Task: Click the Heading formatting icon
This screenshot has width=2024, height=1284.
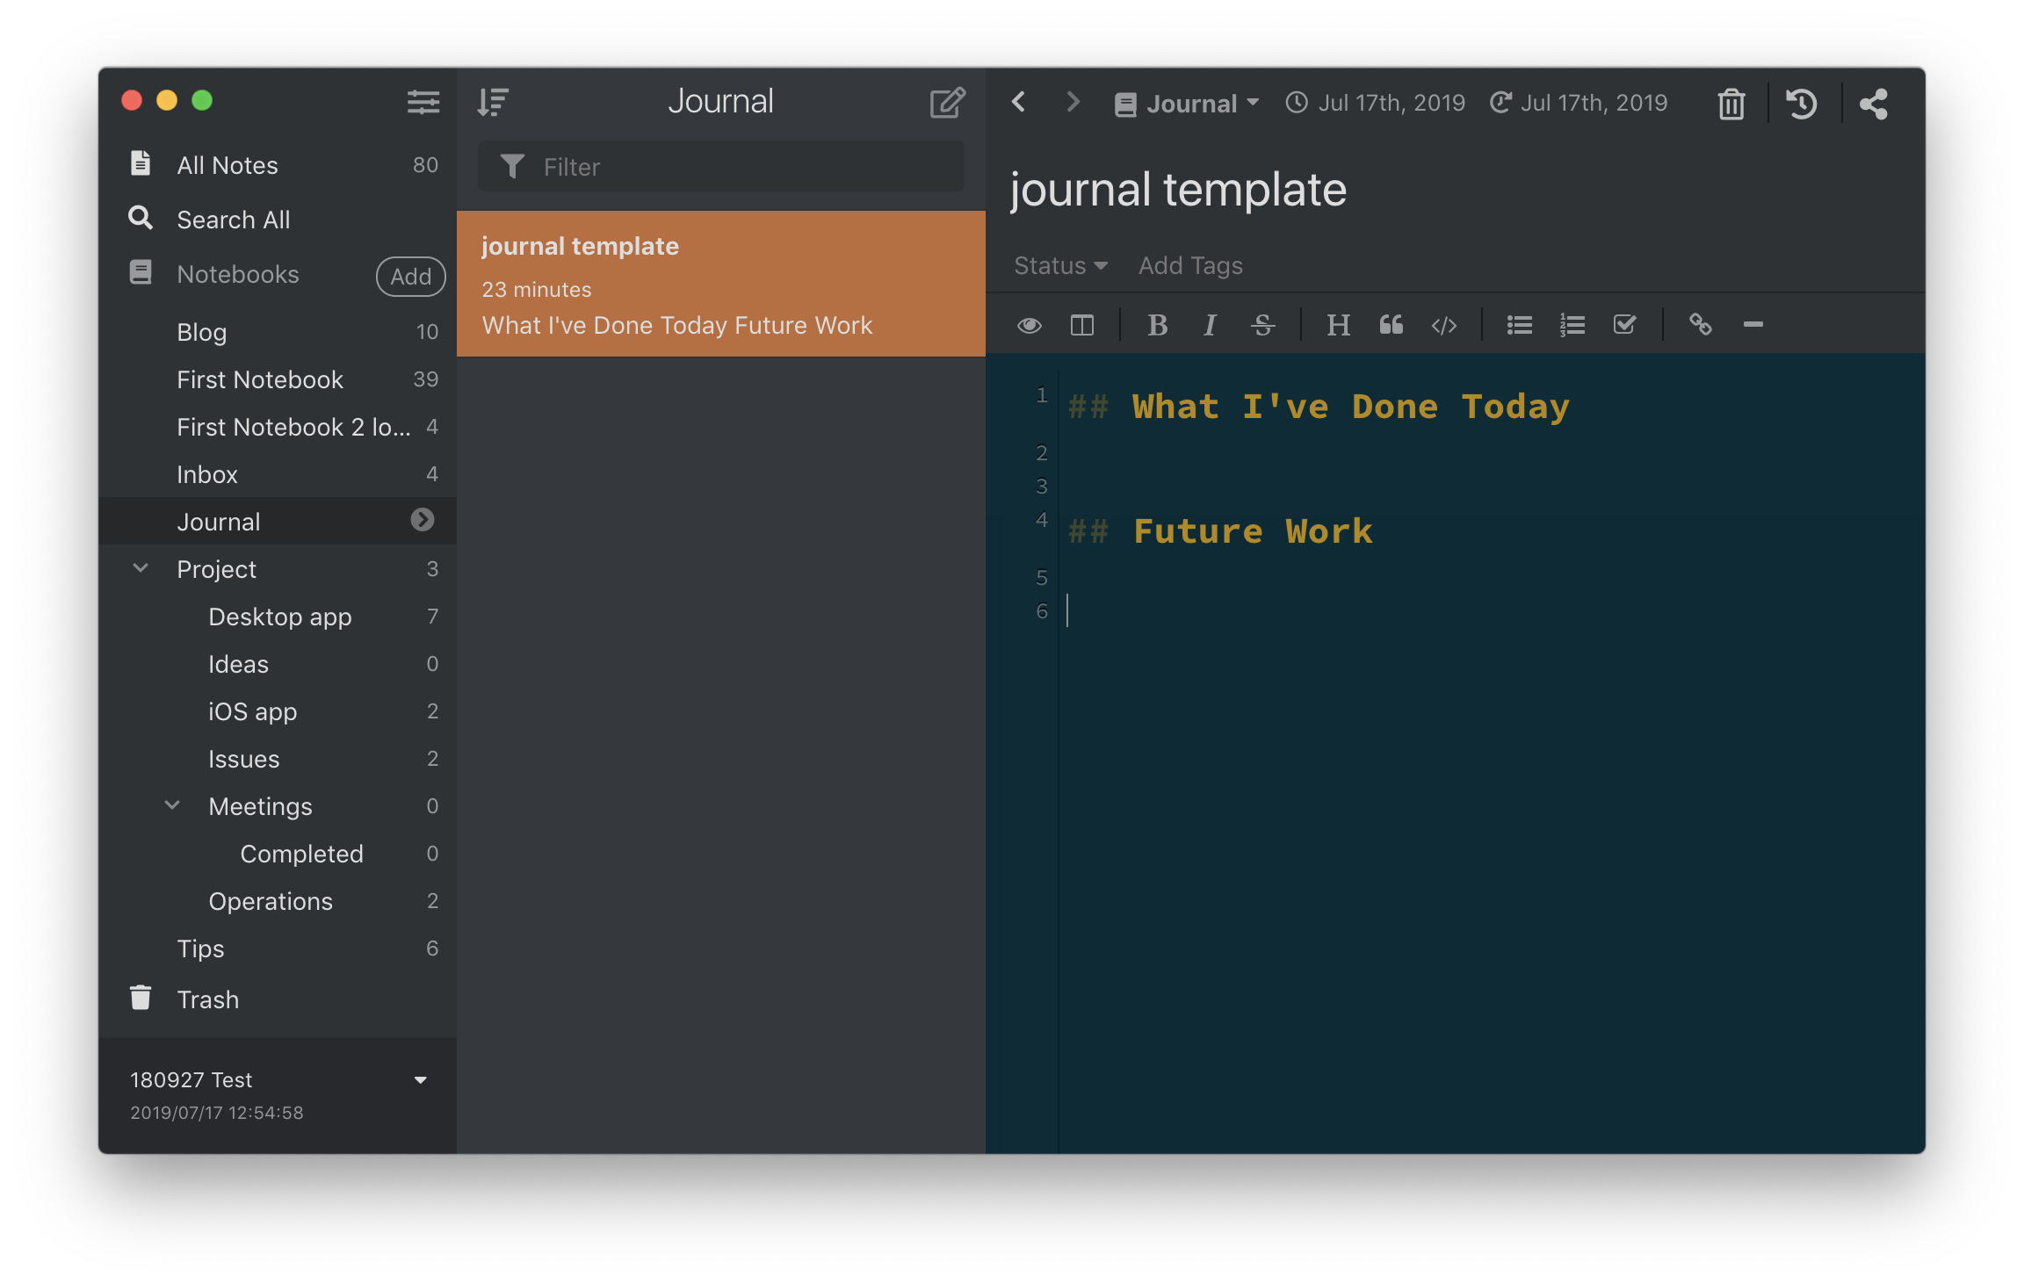Action: click(1336, 323)
